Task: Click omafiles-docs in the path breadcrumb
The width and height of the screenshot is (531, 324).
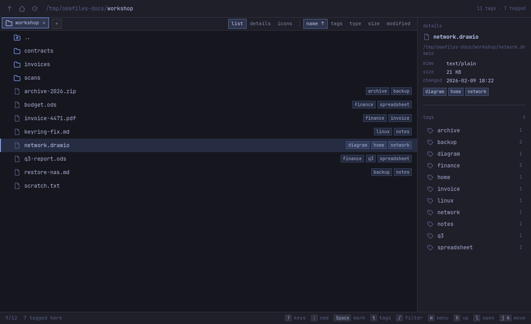Action: (83, 9)
